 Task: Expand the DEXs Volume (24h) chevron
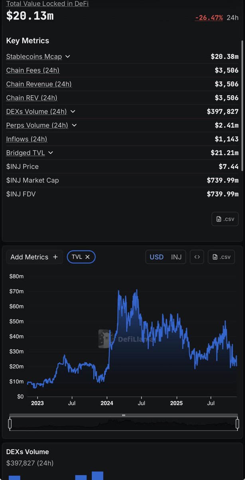tap(72, 111)
